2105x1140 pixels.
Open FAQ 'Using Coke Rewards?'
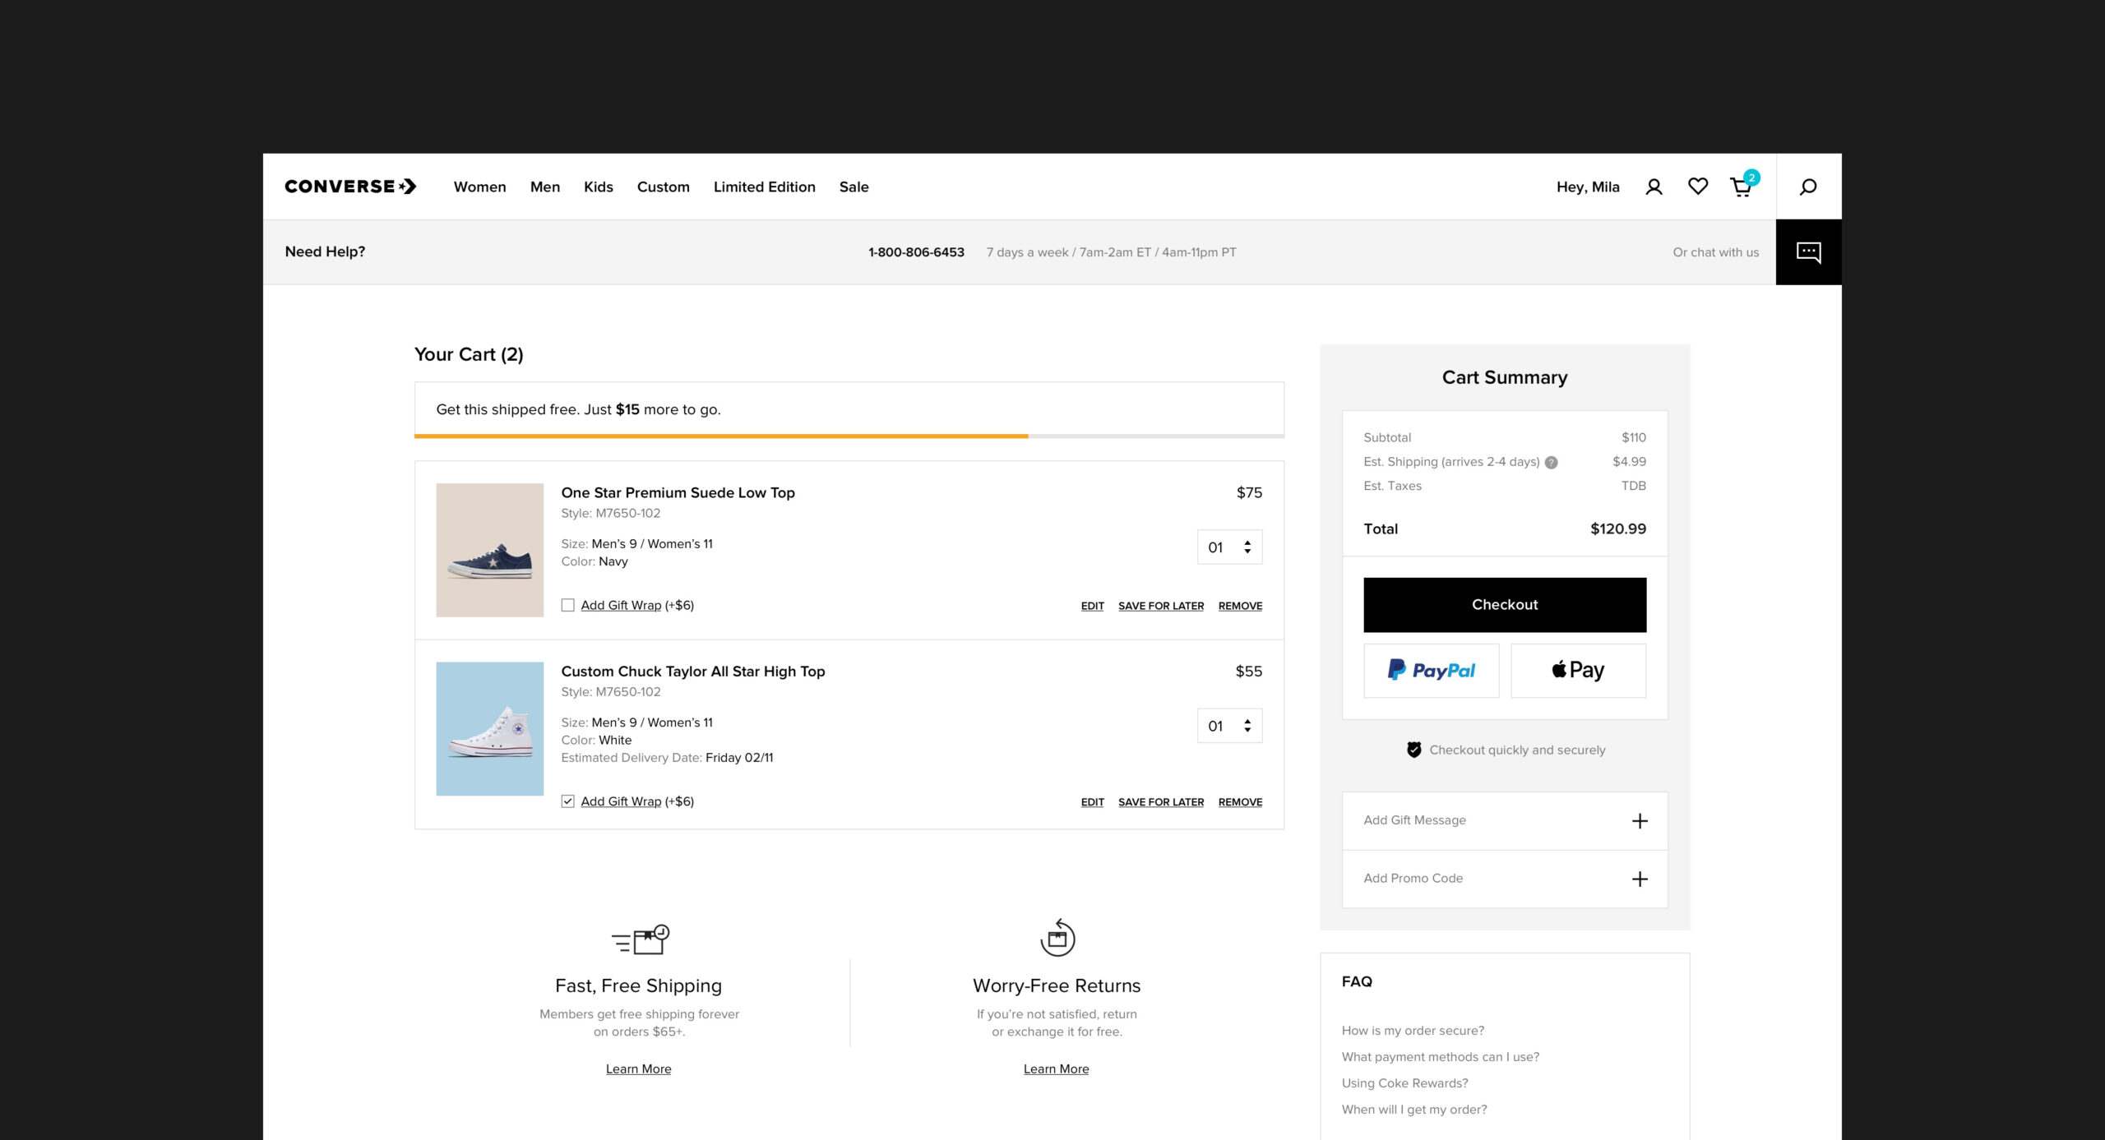(1405, 1083)
